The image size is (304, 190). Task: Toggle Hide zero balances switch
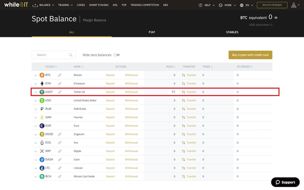117,55
